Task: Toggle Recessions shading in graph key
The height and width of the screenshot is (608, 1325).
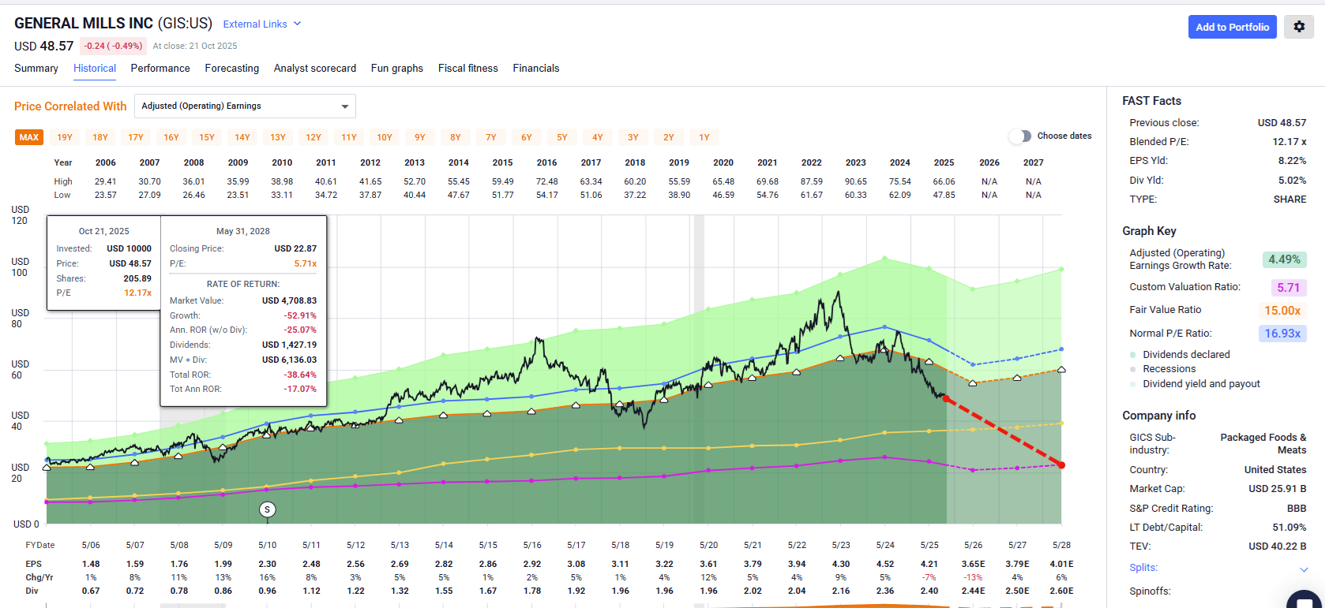Action: tap(1169, 369)
